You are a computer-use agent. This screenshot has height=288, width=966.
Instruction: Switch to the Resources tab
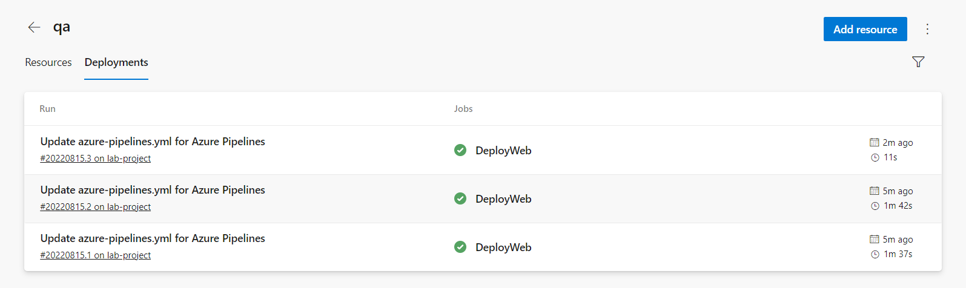(48, 62)
